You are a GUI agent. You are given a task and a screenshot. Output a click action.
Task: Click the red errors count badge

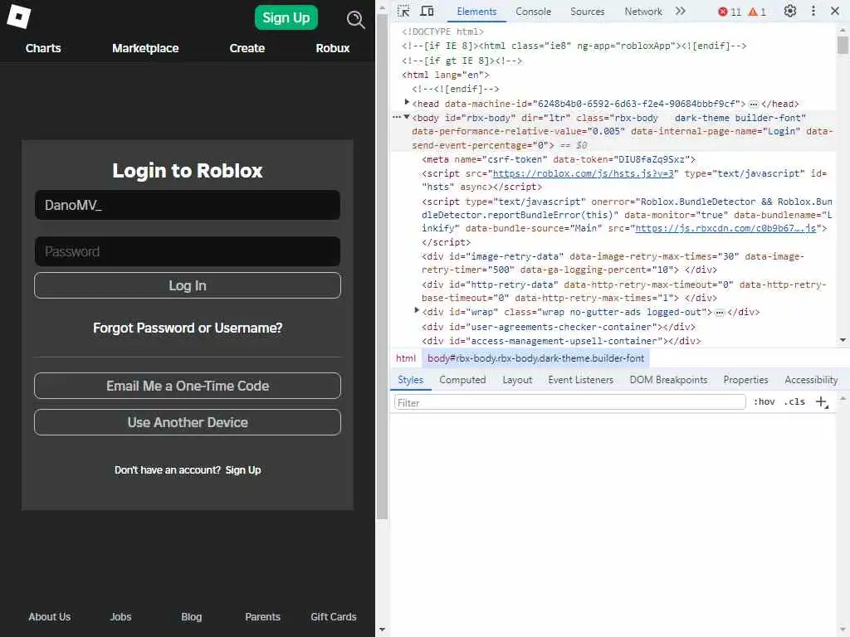click(729, 12)
